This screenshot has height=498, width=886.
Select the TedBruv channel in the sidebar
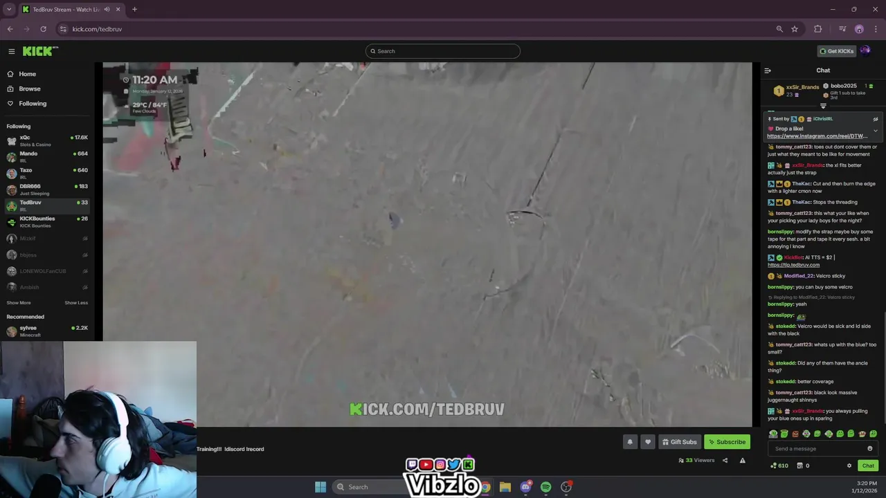tap(47, 205)
